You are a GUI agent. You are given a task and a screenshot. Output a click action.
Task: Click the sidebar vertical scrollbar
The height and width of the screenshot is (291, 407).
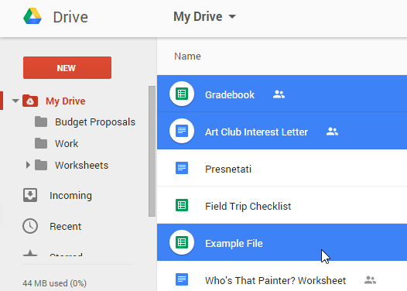click(x=152, y=151)
